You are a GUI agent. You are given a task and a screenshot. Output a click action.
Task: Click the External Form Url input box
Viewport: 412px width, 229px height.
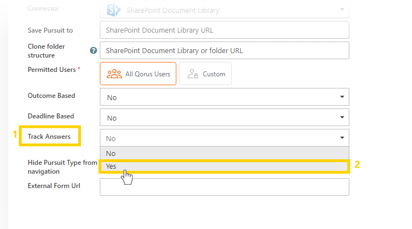coord(225,187)
